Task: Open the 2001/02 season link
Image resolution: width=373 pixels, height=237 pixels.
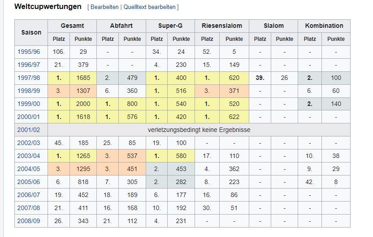Action: pyautogui.click(x=29, y=130)
